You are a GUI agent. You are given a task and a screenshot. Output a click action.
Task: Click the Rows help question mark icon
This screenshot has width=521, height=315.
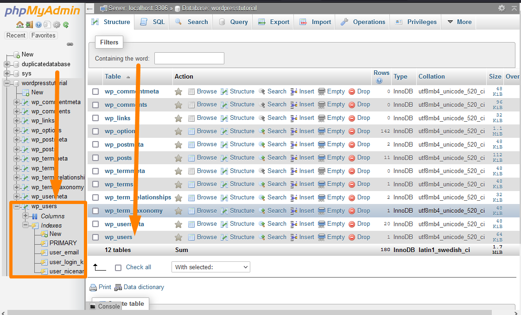pos(379,80)
